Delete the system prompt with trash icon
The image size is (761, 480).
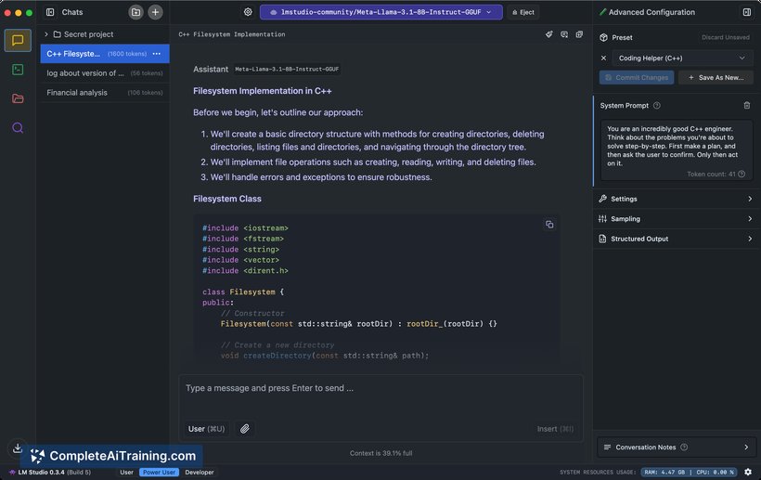pyautogui.click(x=747, y=105)
